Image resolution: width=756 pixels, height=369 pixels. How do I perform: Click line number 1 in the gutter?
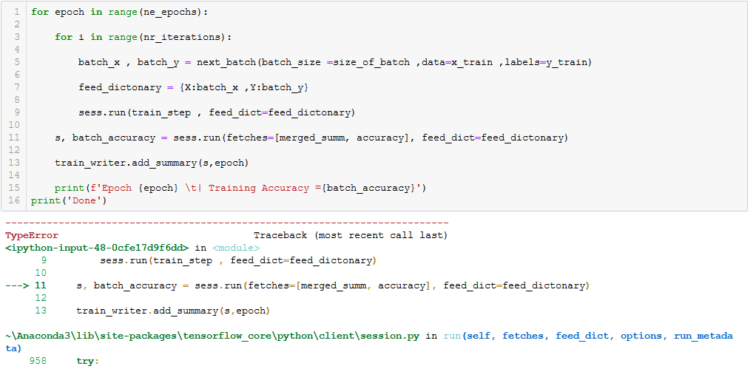(17, 12)
